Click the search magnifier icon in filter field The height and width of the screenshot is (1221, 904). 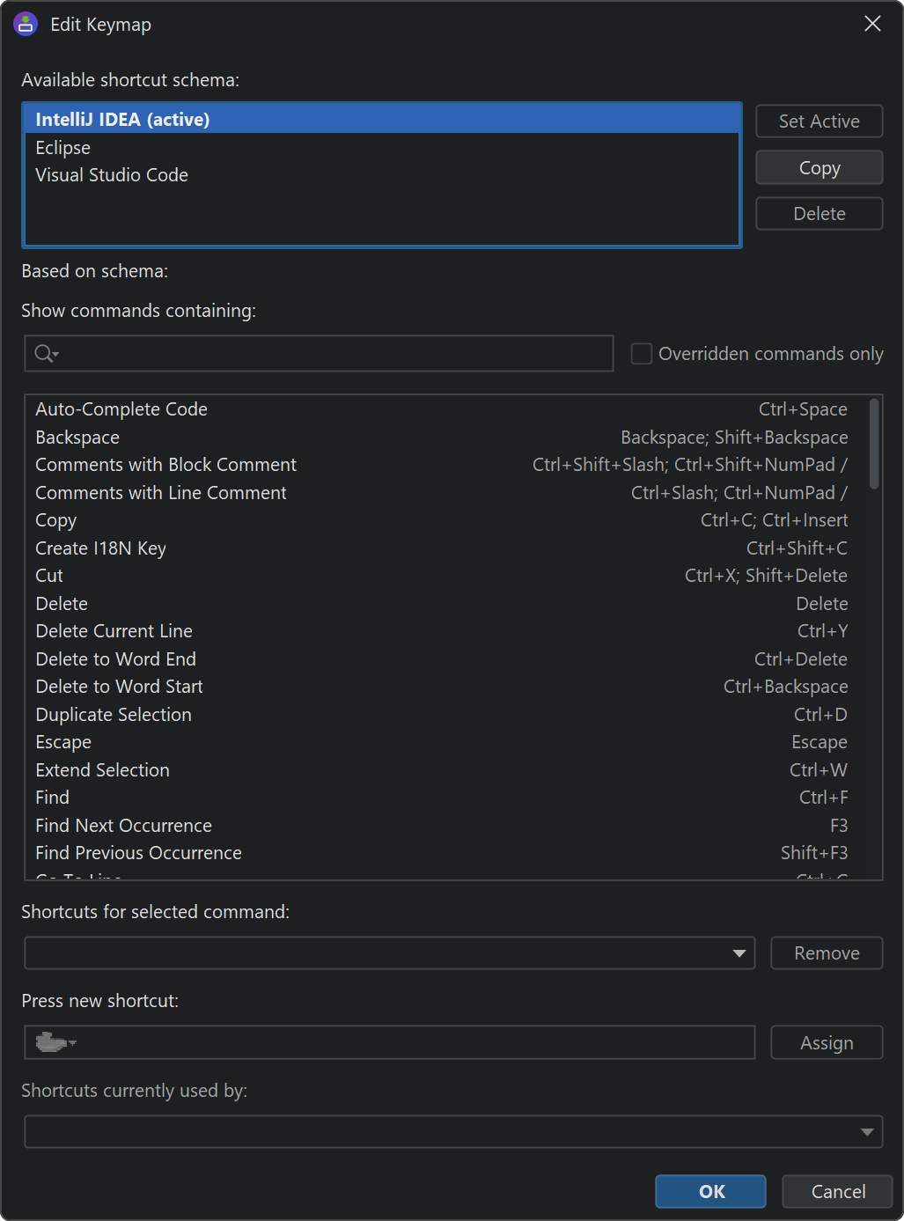click(45, 354)
